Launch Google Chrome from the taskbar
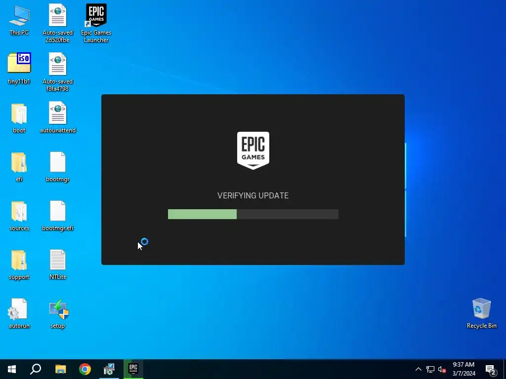The width and height of the screenshot is (506, 379). pos(85,369)
